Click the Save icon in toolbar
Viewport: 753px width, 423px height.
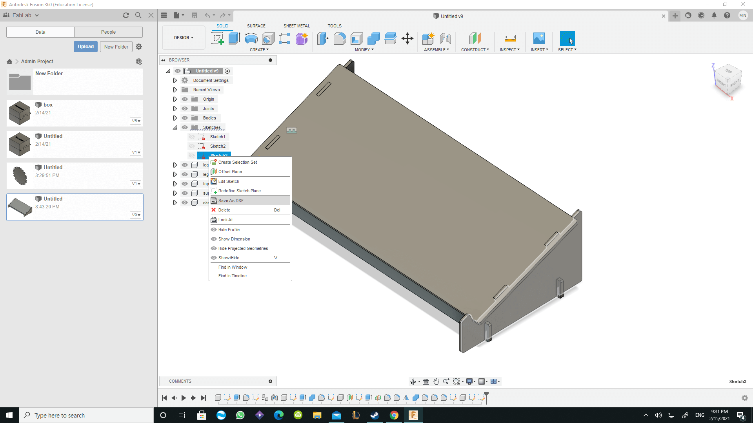(x=194, y=15)
